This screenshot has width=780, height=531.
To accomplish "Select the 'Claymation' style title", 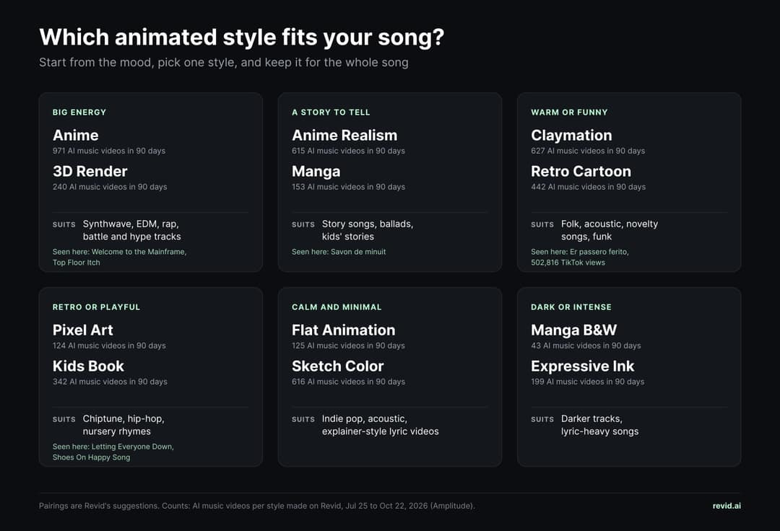I will click(571, 135).
